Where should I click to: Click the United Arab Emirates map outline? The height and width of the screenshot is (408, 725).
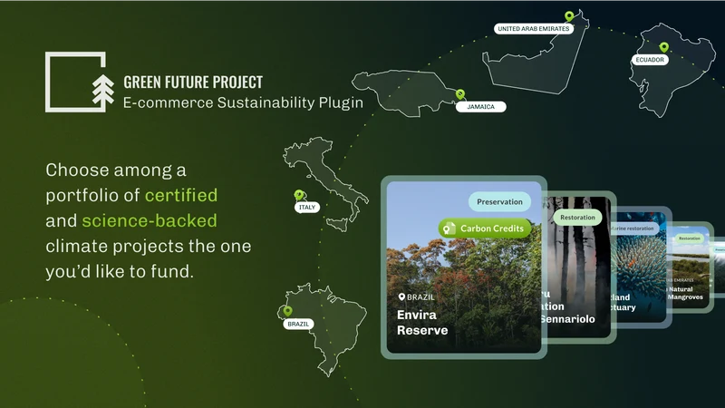pos(536,53)
